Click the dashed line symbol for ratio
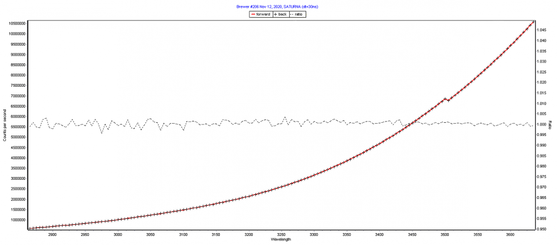This screenshot has width=557, height=245. 291,14
